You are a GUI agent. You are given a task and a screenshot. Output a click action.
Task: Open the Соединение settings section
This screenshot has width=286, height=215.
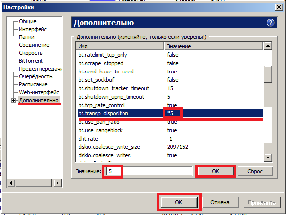(x=34, y=45)
